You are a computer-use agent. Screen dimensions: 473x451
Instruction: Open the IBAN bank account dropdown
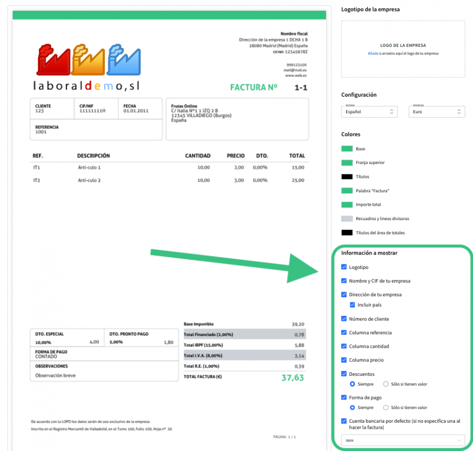point(403,440)
